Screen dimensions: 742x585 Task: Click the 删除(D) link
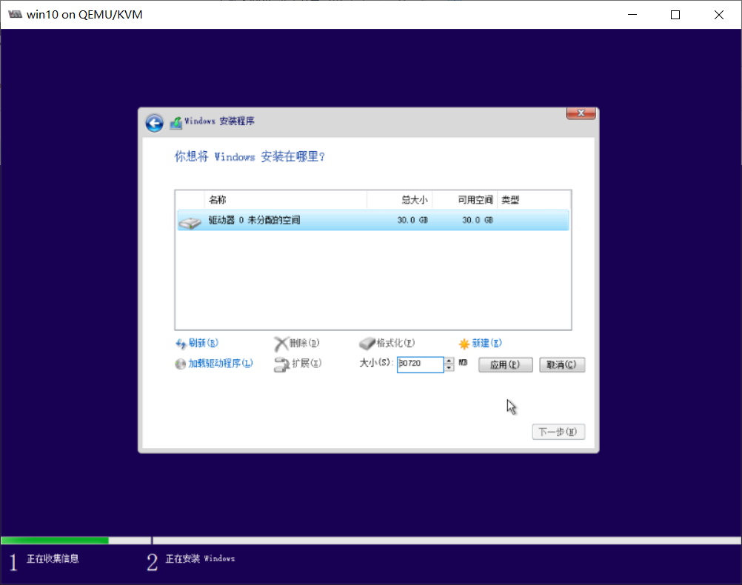tap(304, 343)
